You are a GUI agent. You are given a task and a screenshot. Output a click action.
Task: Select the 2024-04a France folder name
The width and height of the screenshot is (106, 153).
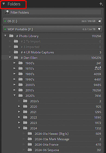click(x=47, y=145)
